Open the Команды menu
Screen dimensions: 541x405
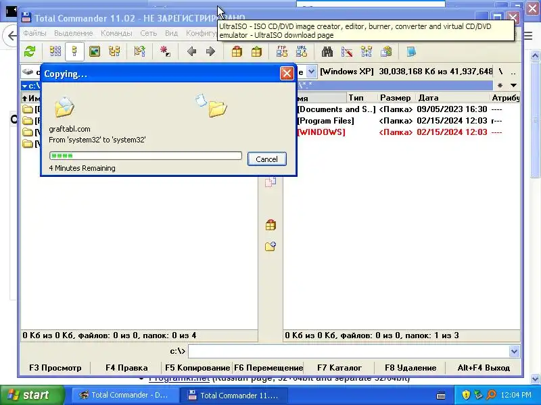(116, 33)
